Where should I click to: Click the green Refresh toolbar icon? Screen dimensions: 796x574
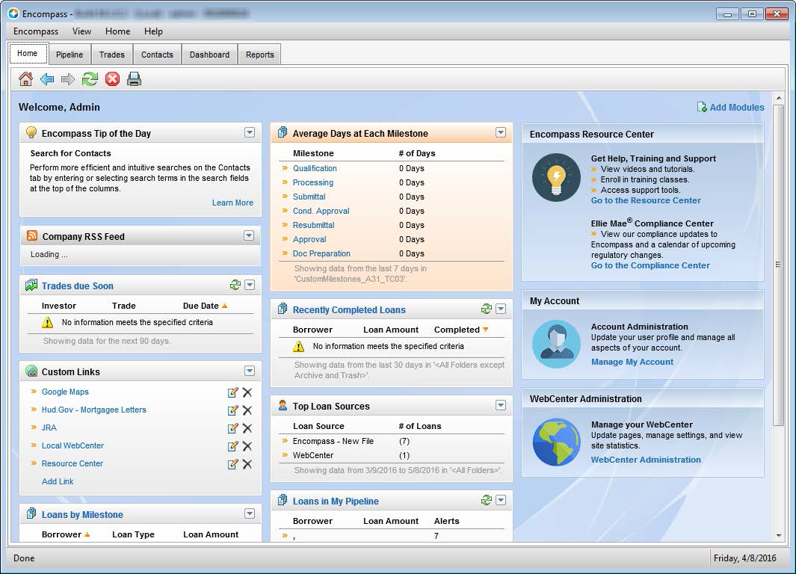coord(90,79)
